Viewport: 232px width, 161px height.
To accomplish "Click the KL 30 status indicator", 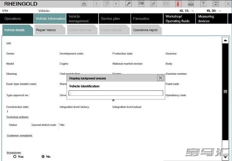I will coord(214,11).
